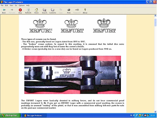Screen dimensions: 157x118
Task: Click the red M tray icon
Action: point(145,115)
